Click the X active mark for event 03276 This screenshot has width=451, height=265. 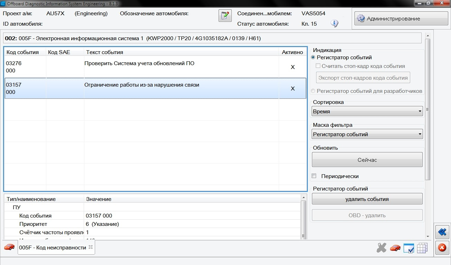(293, 67)
